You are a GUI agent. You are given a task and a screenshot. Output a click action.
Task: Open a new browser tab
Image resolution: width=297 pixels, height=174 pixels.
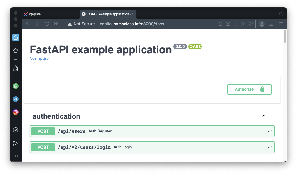point(141,14)
